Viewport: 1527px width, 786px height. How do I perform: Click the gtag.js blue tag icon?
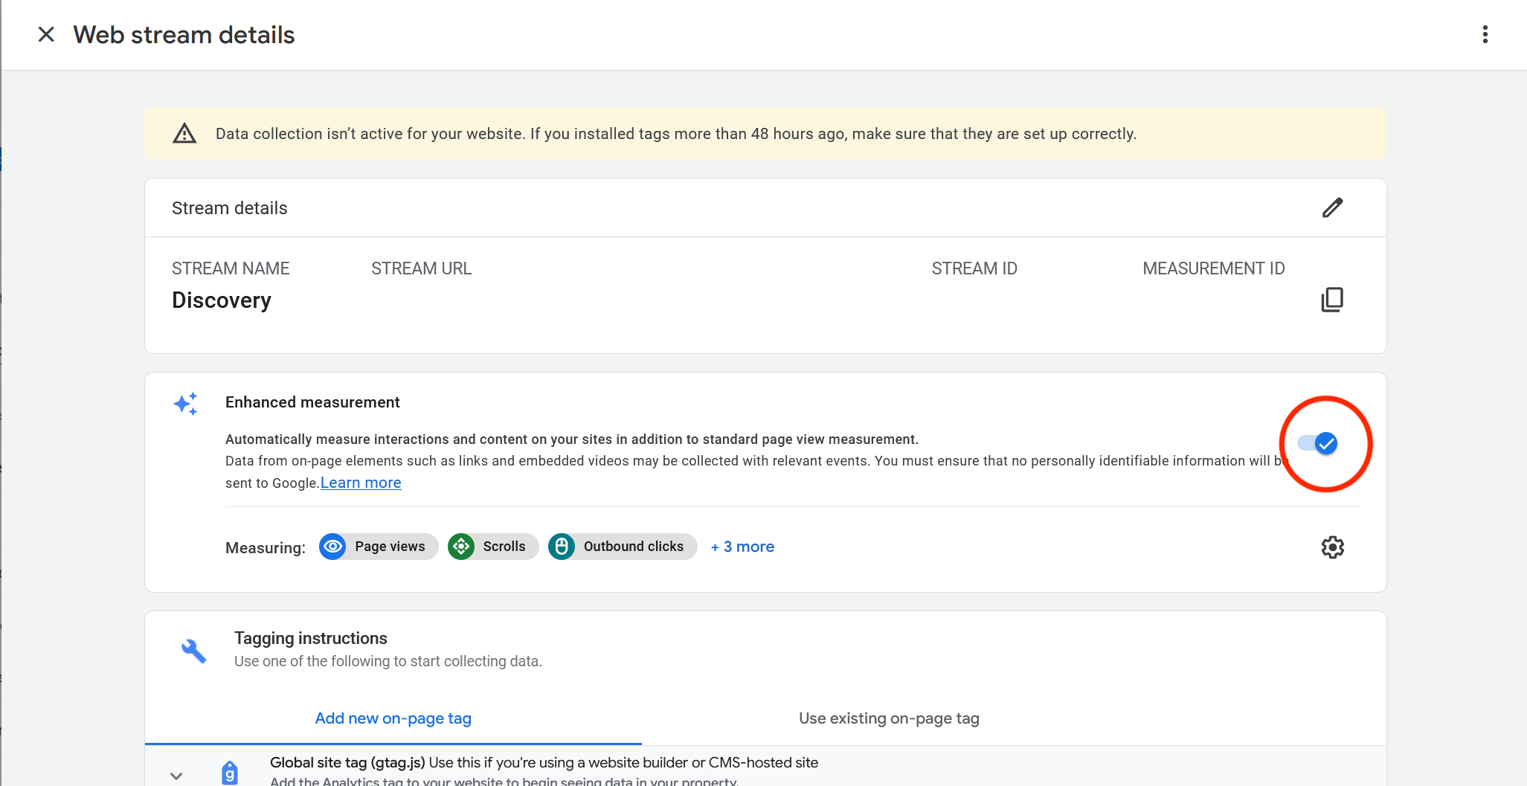click(x=230, y=773)
